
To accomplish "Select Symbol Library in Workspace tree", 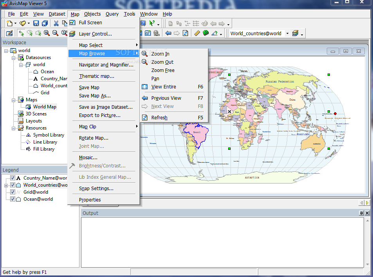I will pos(49,135).
